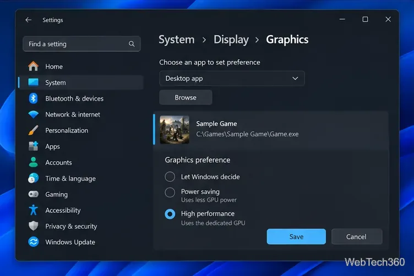The height and width of the screenshot is (276, 414).
Task: Go to Windows Update page
Action: [x=81, y=242]
